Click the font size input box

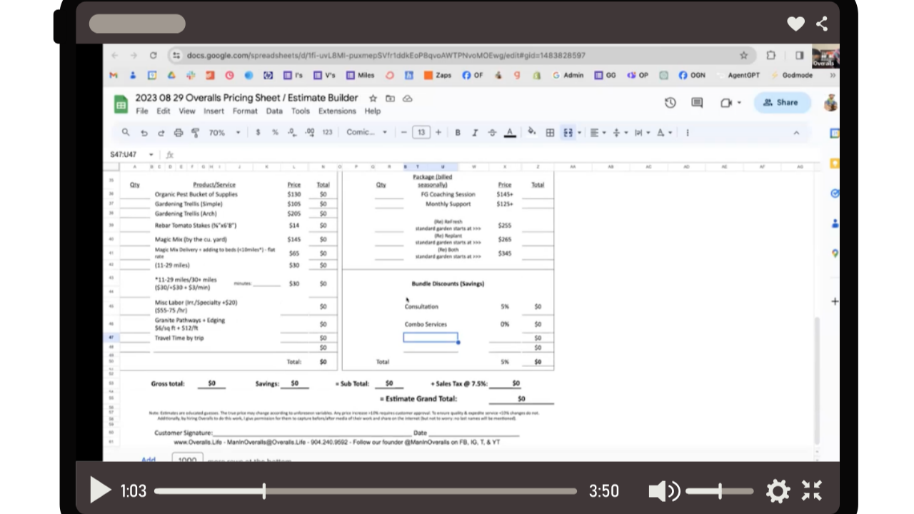pyautogui.click(x=421, y=133)
